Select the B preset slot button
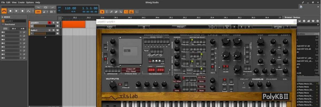 point(249,27)
